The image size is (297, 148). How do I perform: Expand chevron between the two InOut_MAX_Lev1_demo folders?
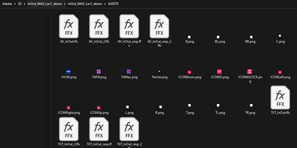(x=65, y=4)
